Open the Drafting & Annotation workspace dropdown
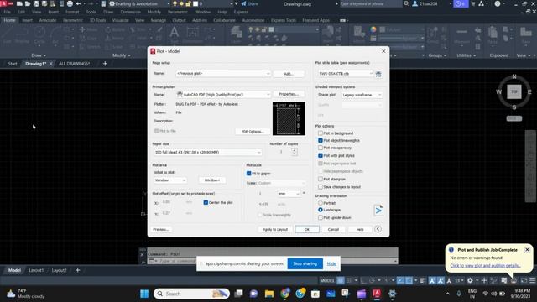Image resolution: width=537 pixels, height=302 pixels. (140, 3)
